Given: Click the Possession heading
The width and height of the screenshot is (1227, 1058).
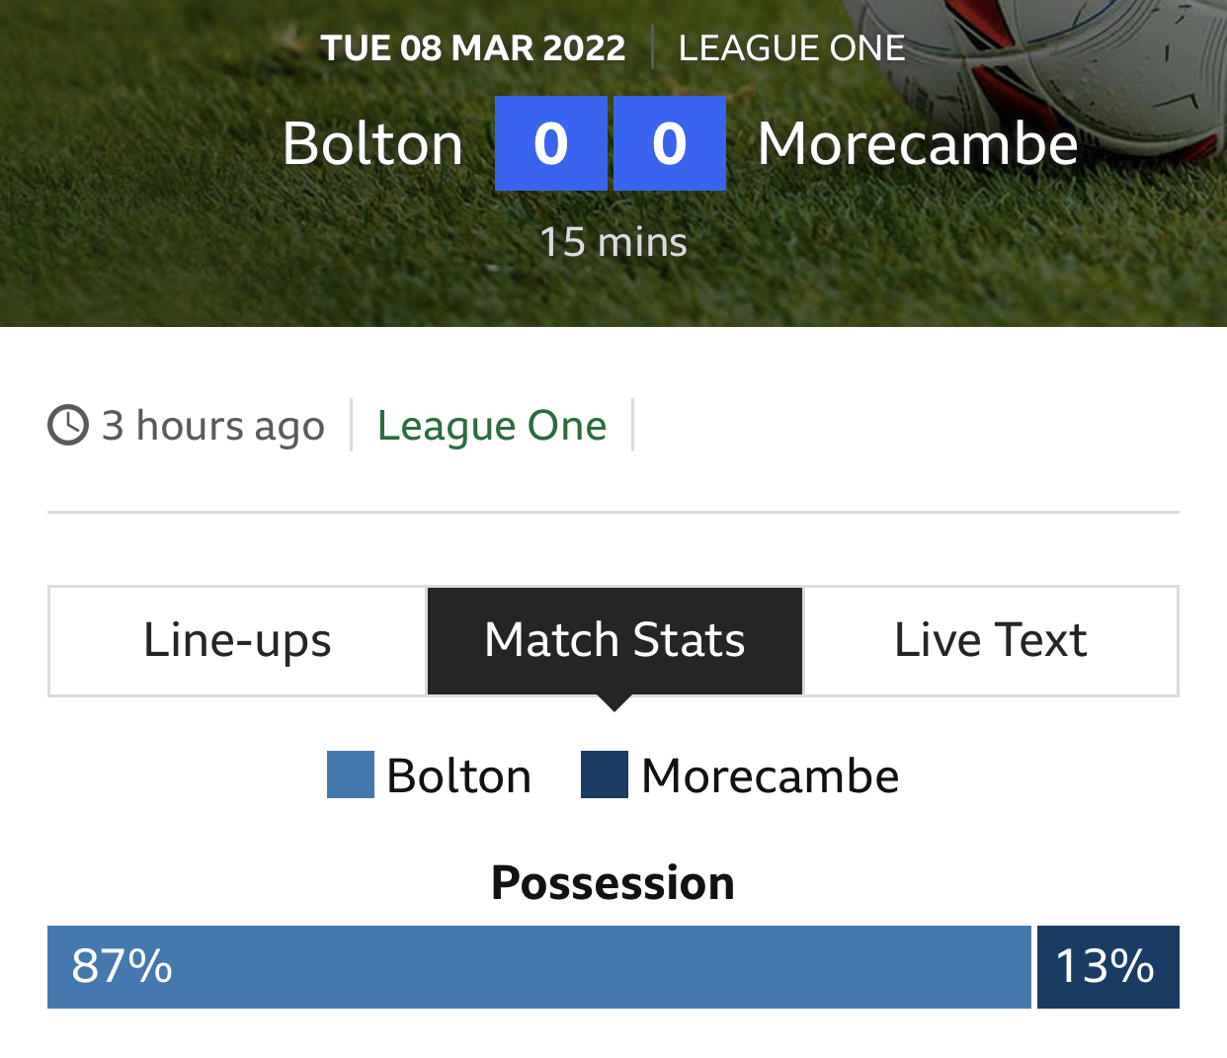Looking at the screenshot, I should pos(613,883).
